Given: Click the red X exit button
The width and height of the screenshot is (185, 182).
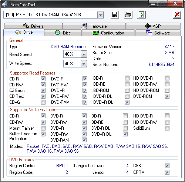Looking at the screenshot, I should tap(177, 14).
